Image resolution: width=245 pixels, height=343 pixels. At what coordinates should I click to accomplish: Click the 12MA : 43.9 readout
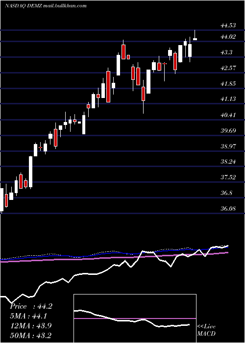point(31,325)
